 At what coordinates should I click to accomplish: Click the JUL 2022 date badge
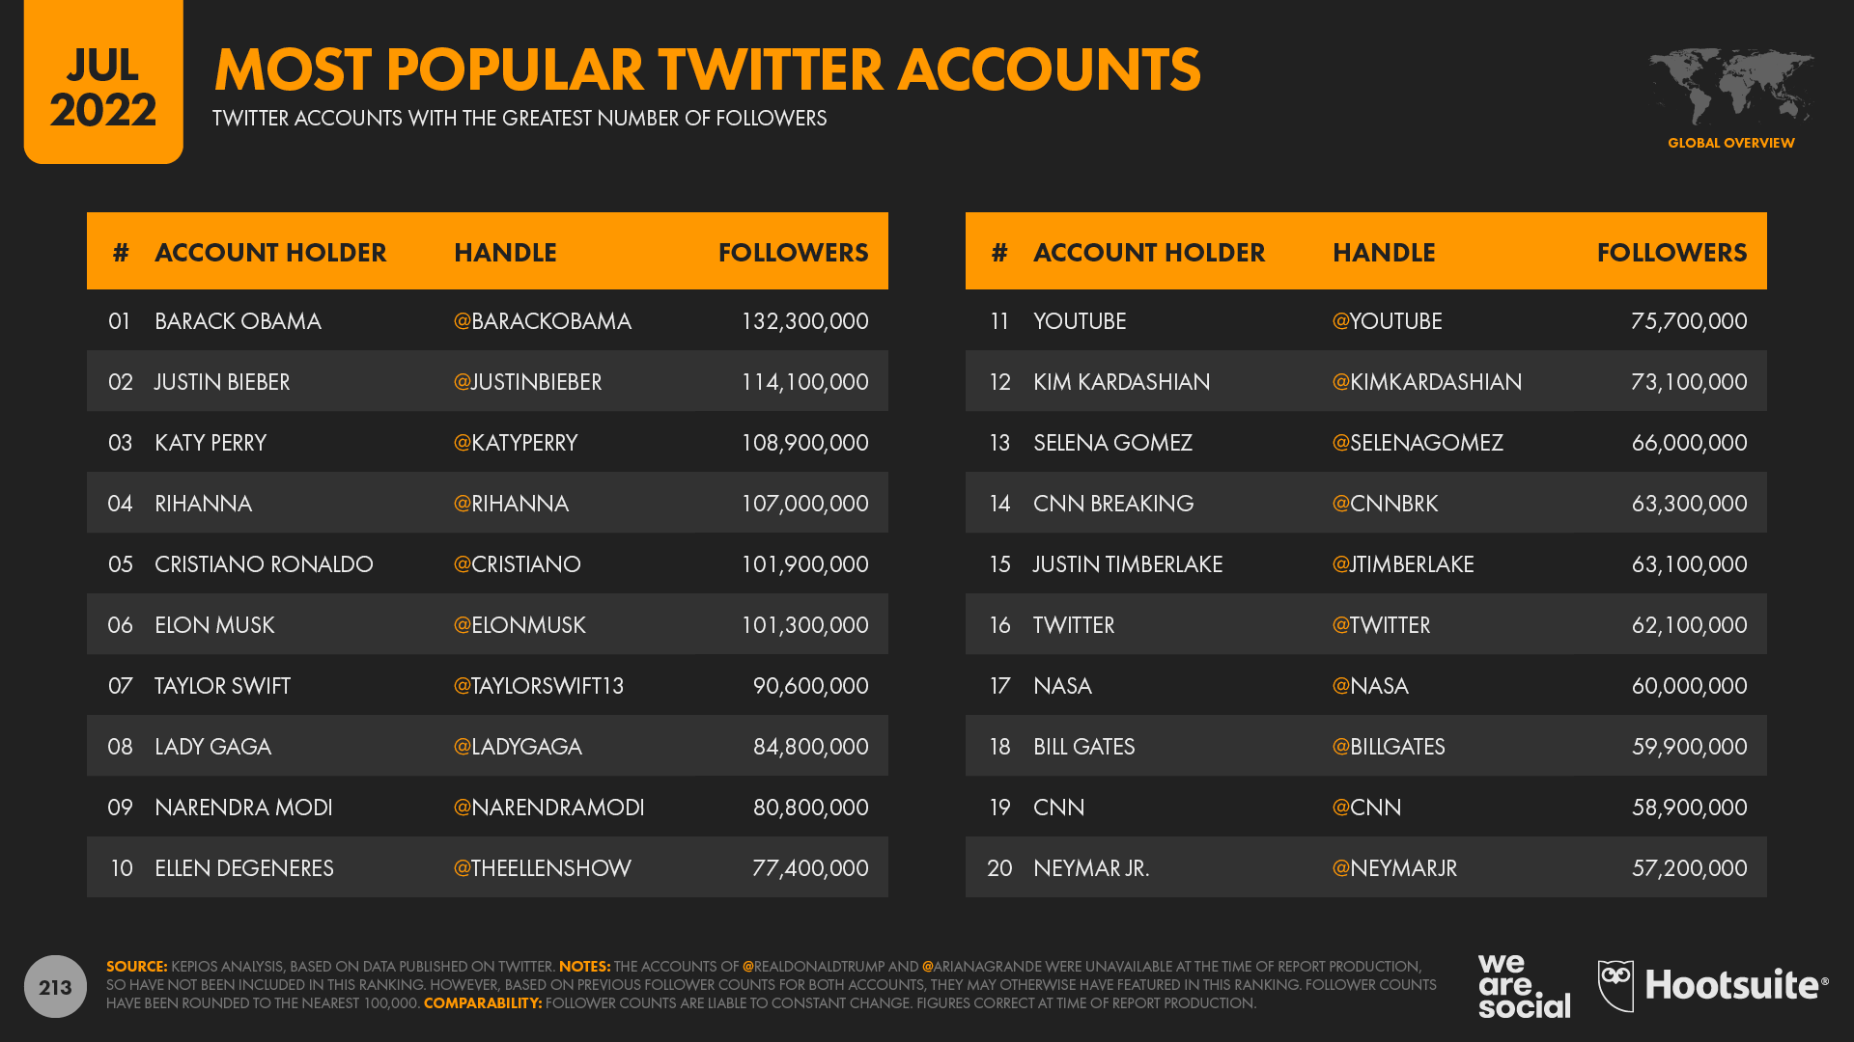pos(103,82)
